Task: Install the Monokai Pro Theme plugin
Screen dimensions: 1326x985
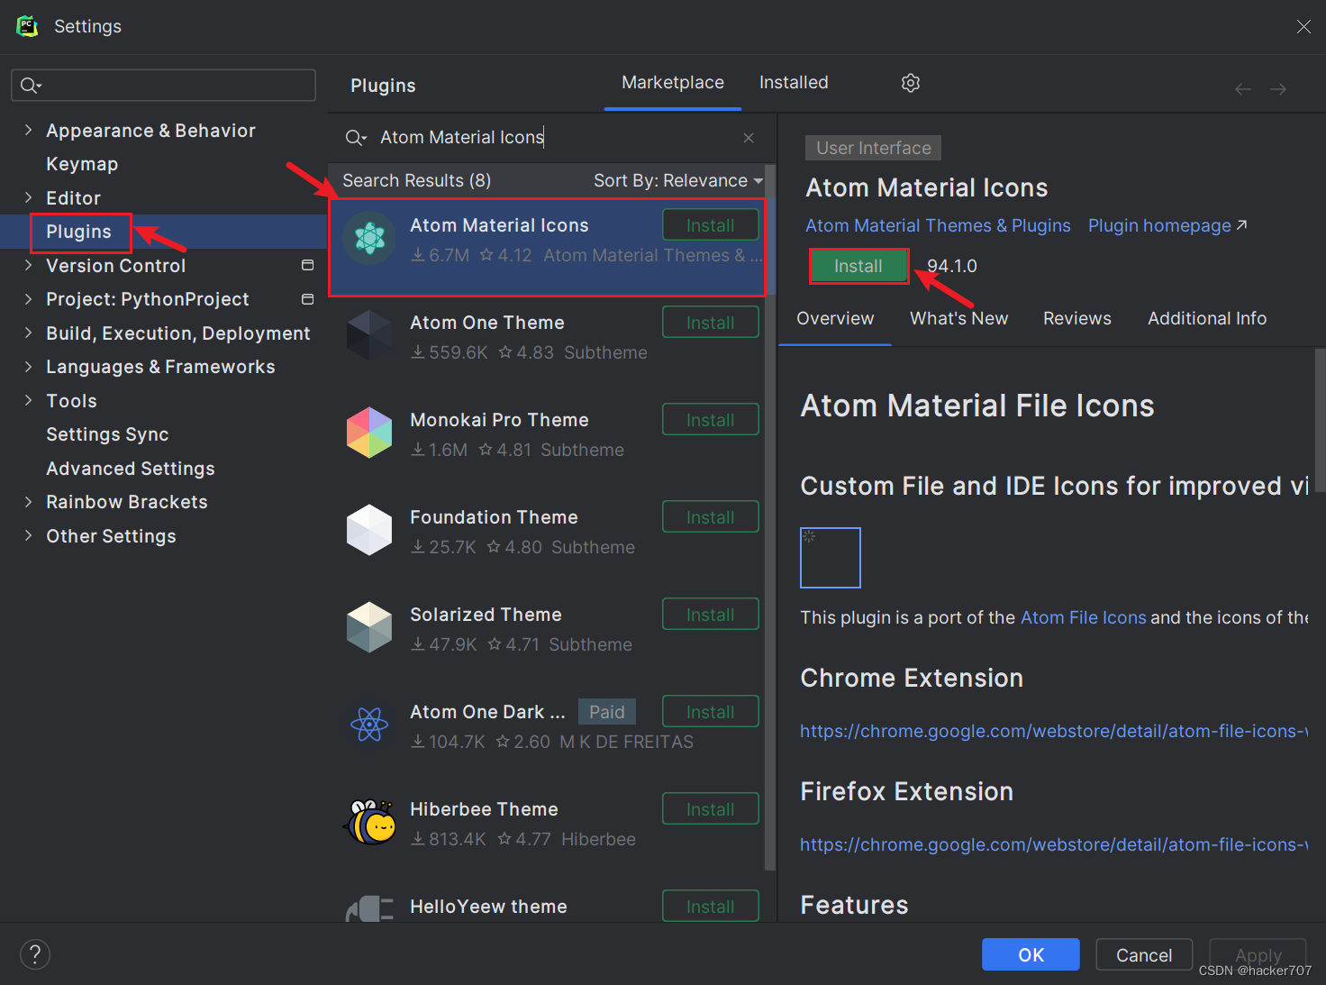Action: (x=711, y=420)
